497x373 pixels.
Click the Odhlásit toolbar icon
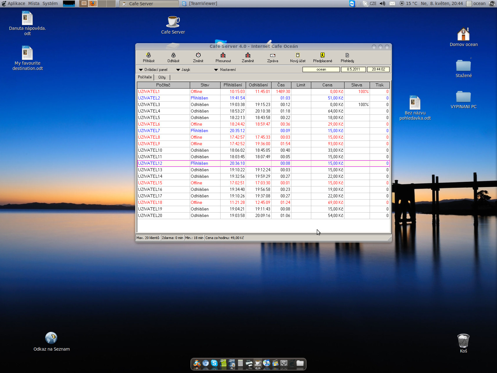click(173, 57)
